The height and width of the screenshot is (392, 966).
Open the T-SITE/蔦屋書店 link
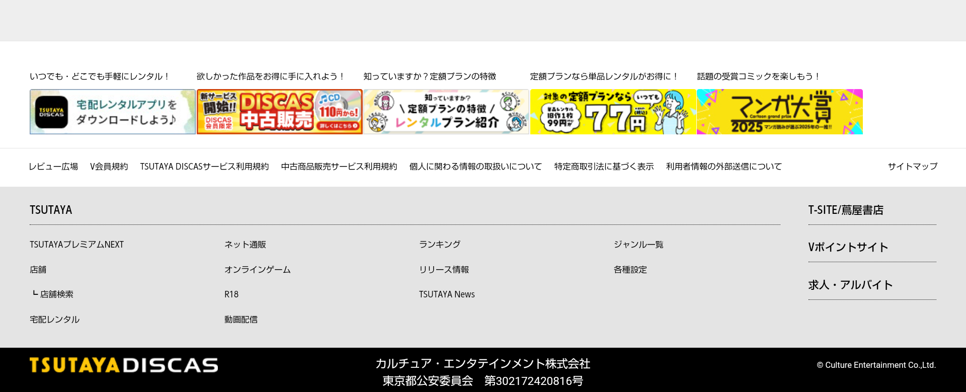(845, 210)
